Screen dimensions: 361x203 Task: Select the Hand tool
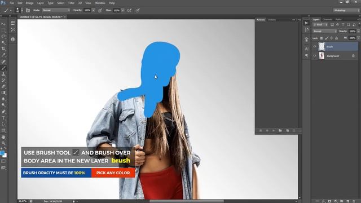pyautogui.click(x=3, y=137)
